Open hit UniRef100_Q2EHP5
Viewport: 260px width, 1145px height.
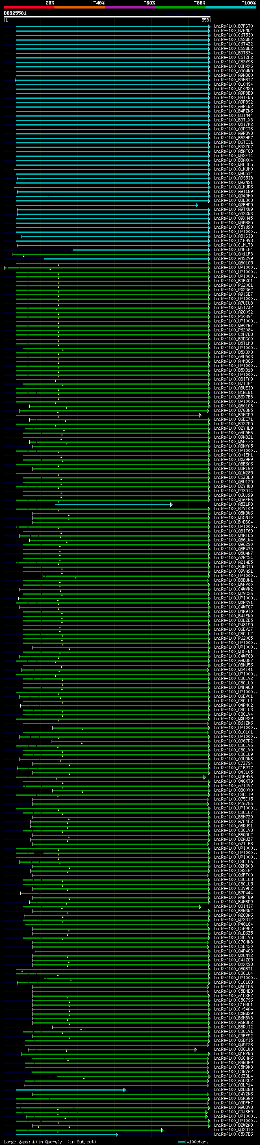[x=233, y=205]
